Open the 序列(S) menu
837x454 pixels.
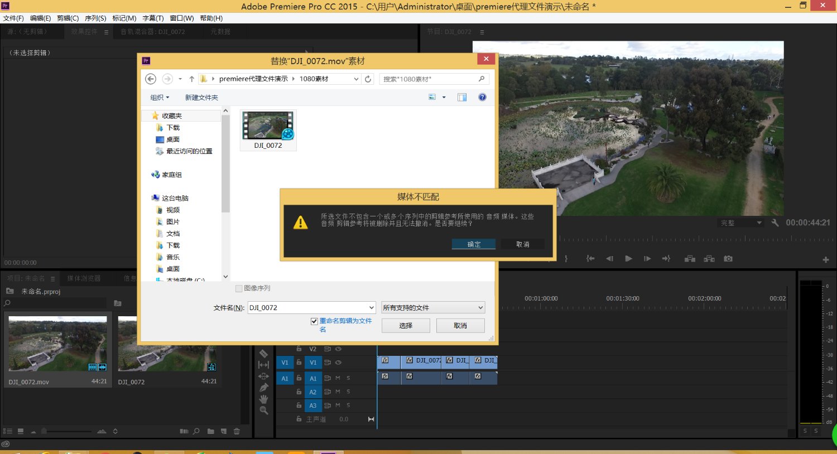tap(95, 18)
